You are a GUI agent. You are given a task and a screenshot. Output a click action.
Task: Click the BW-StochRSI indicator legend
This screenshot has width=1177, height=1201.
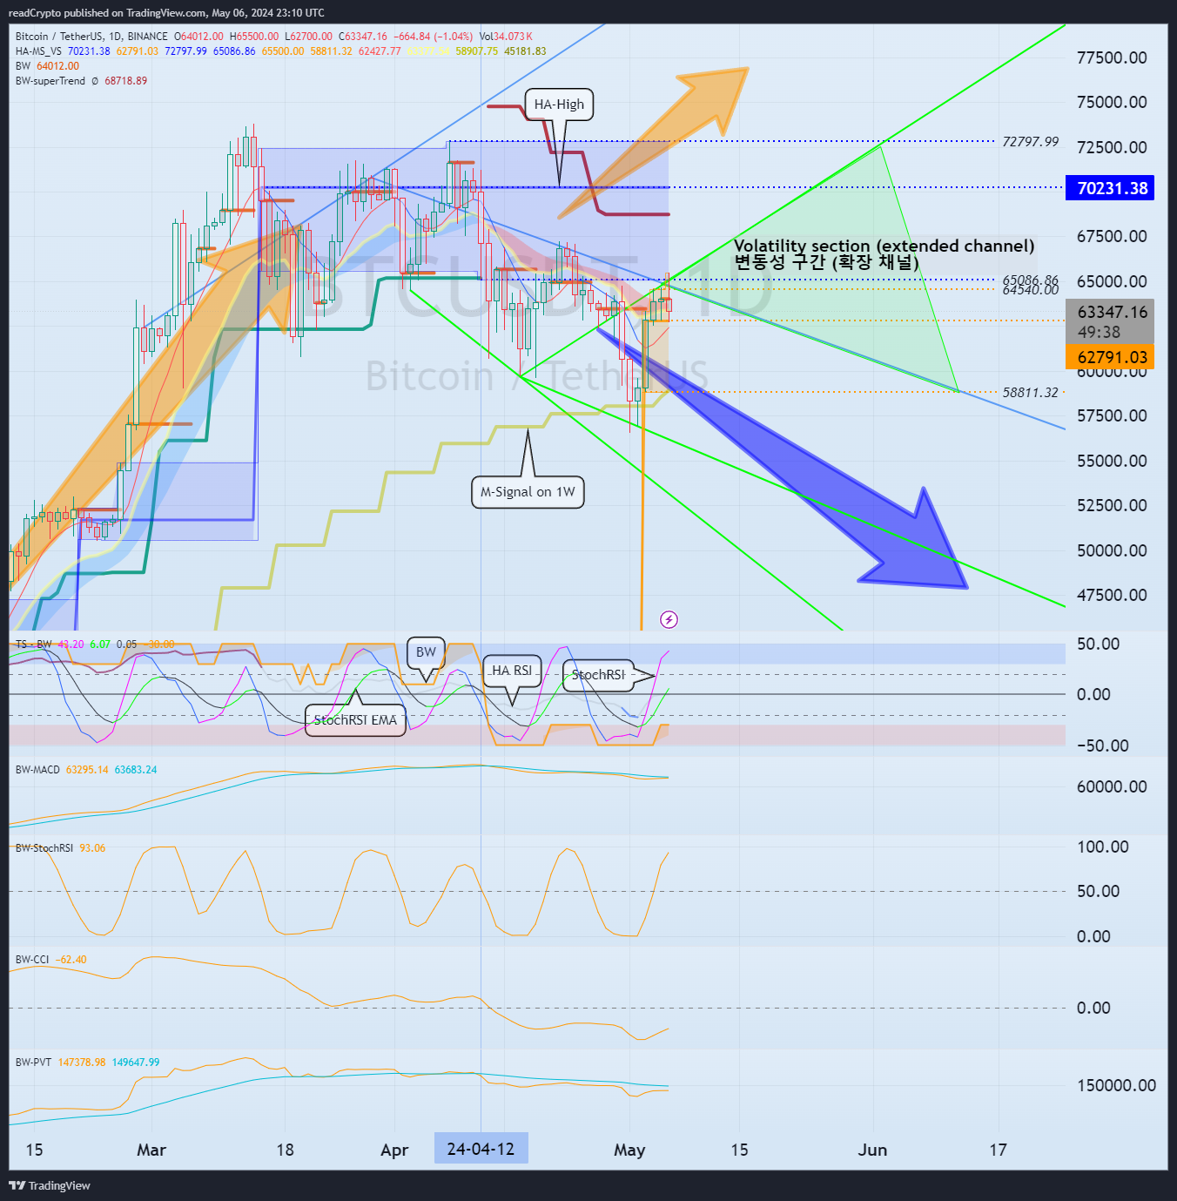click(44, 848)
